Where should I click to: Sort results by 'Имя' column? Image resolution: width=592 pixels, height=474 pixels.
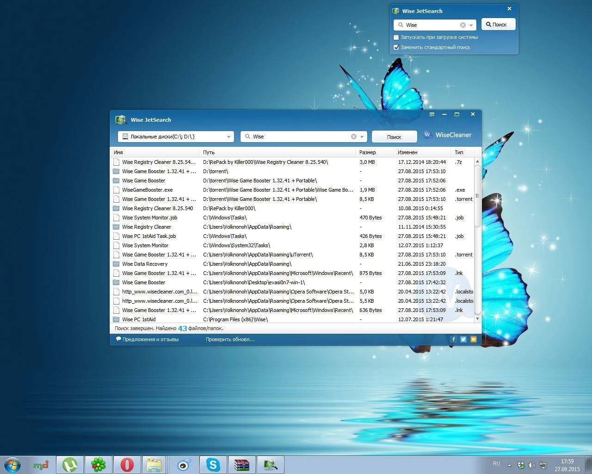click(155, 152)
